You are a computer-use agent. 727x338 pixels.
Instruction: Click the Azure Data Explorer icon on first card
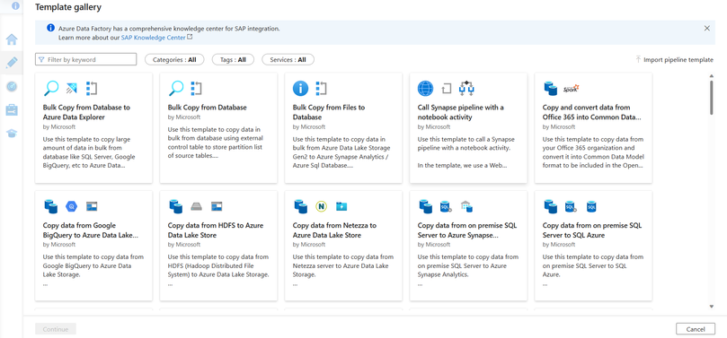point(72,88)
